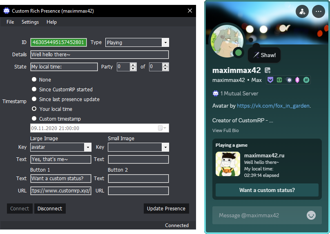The width and height of the screenshot is (330, 234).
Task: Select the Custom timestamp radio button
Action: 34,119
